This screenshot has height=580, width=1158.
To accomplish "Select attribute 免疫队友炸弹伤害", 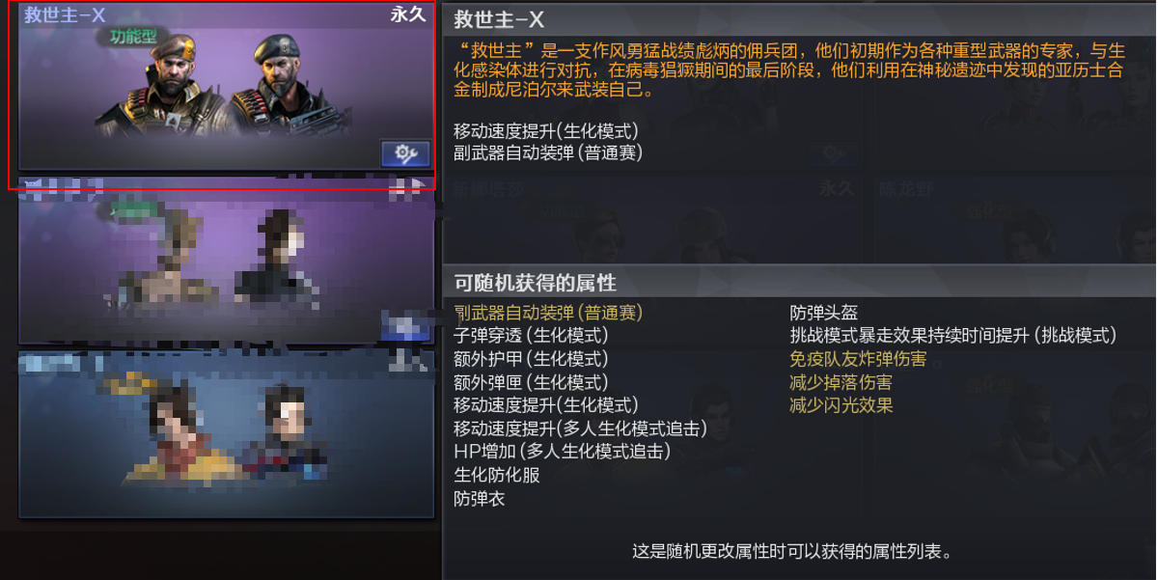I will point(858,359).
